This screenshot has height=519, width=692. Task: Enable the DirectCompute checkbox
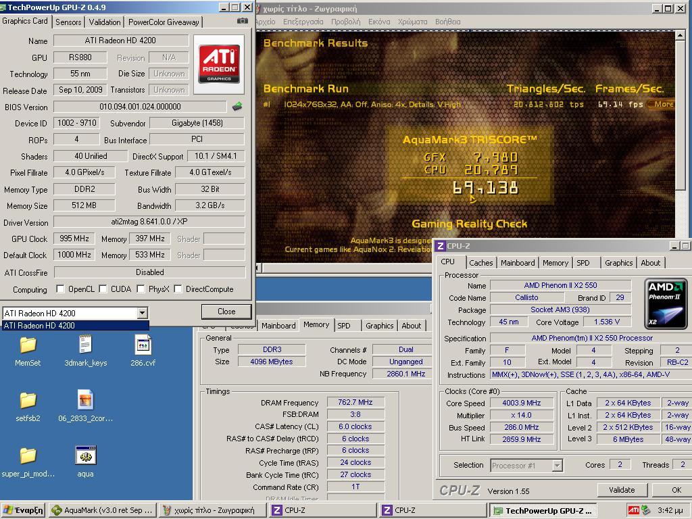178,289
